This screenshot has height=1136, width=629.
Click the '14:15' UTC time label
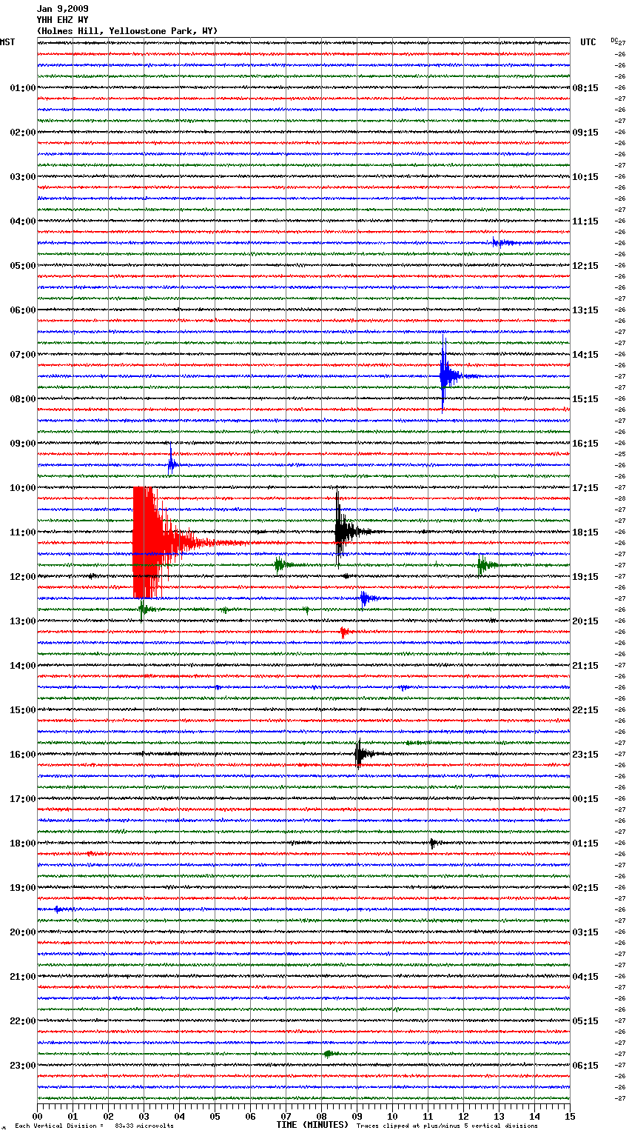point(585,355)
